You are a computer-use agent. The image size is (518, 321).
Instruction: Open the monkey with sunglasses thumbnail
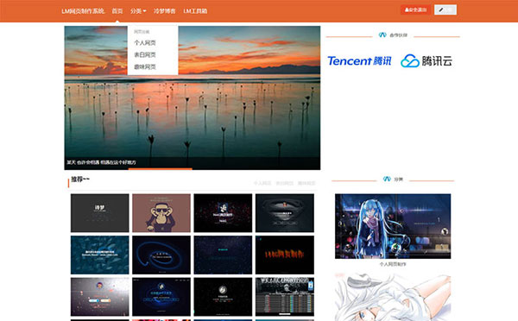click(x=161, y=213)
